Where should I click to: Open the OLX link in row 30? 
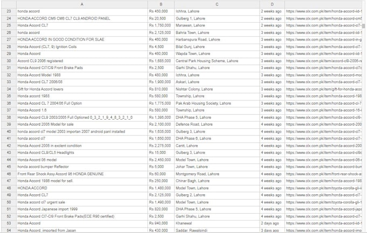pyautogui.click(x=323, y=61)
